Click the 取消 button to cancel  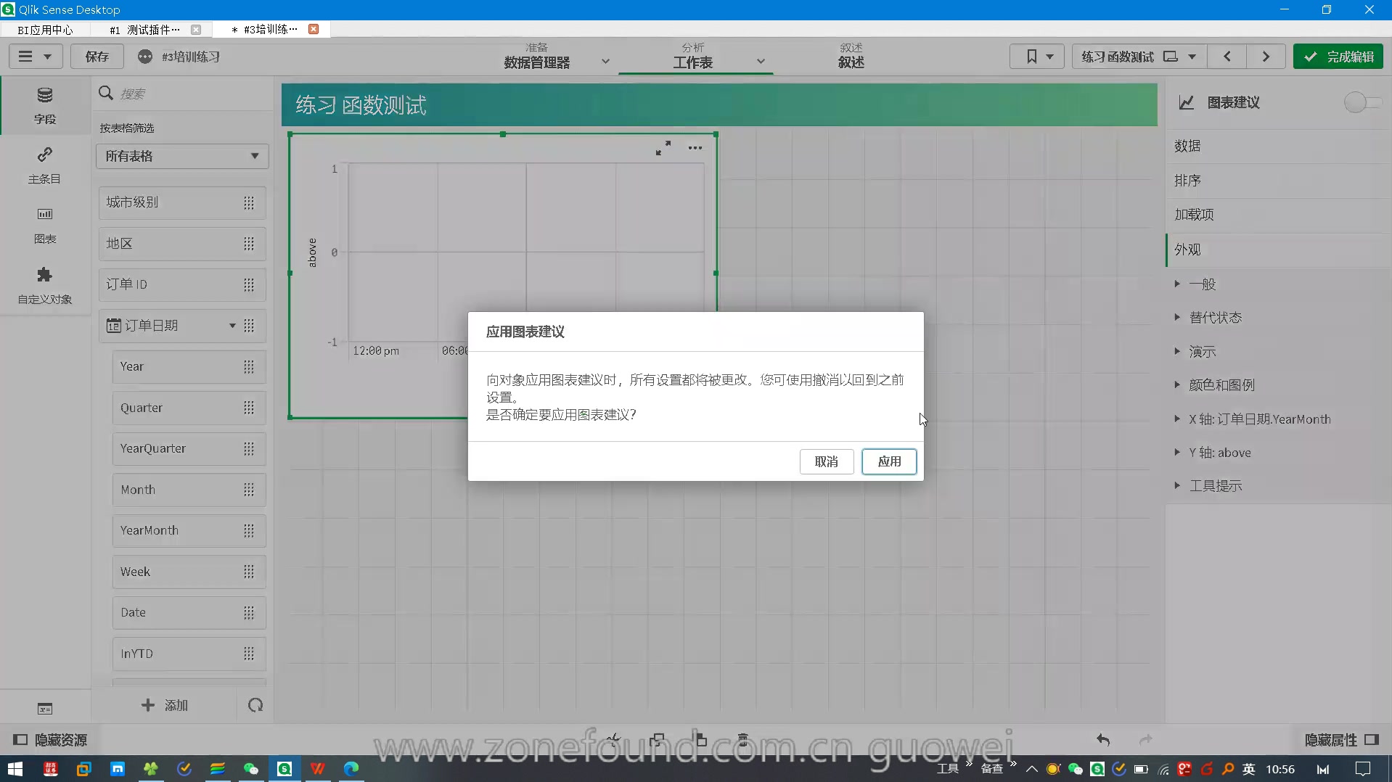coord(827,461)
